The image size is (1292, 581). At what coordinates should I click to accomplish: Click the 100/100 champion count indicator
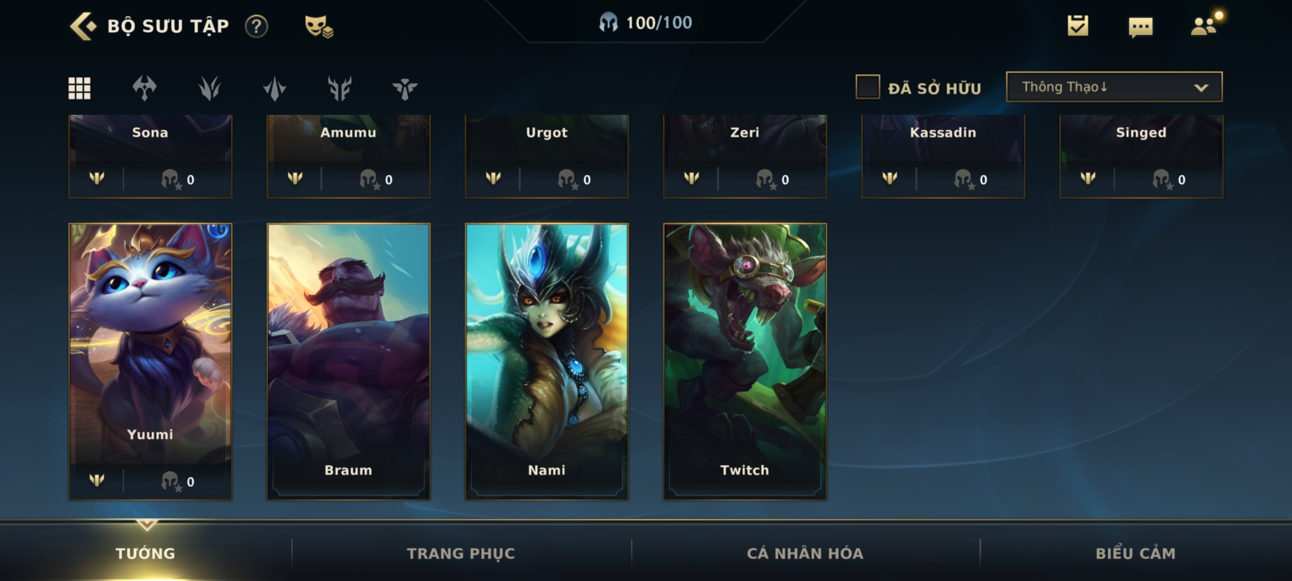(646, 23)
